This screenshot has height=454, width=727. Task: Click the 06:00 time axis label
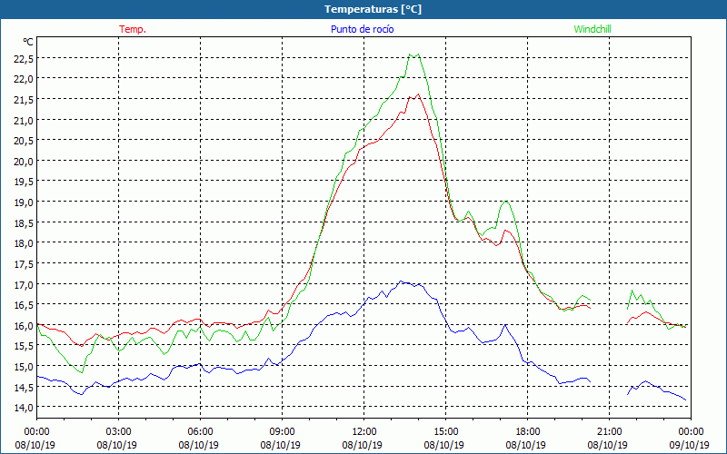pos(200,431)
